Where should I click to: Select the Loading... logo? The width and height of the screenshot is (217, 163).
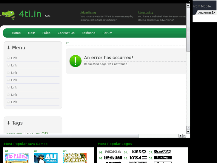point(163,157)
